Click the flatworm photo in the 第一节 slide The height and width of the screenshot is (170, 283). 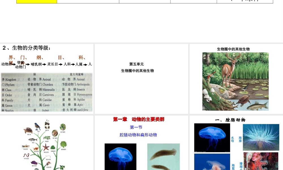[164, 157]
